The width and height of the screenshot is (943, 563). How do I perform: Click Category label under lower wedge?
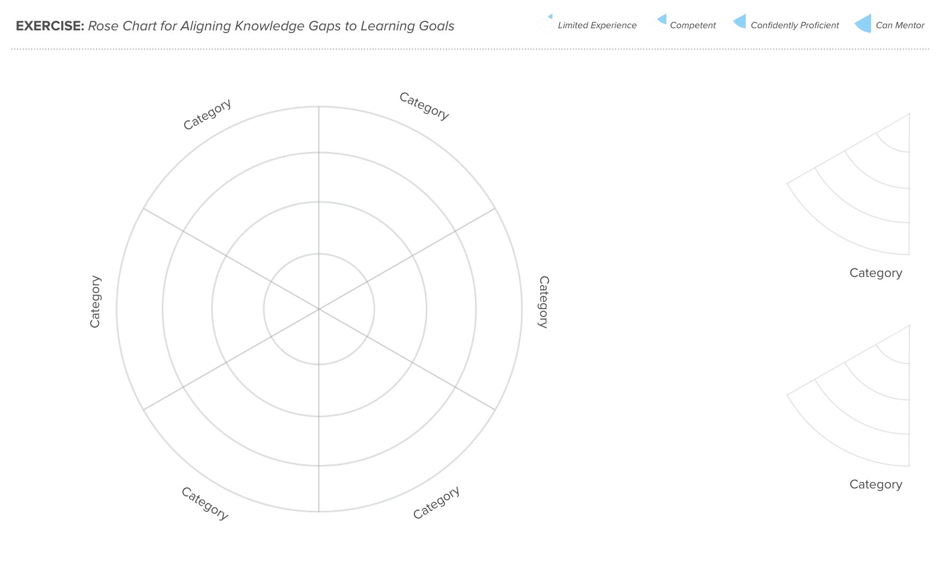point(876,485)
